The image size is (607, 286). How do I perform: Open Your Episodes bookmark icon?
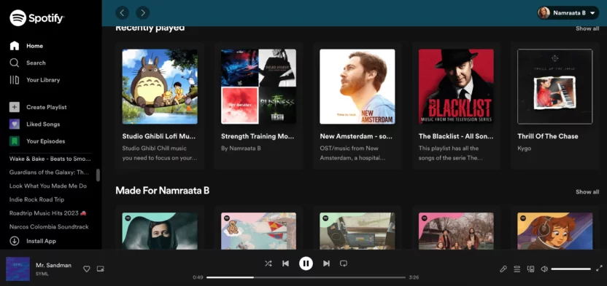[x=15, y=141]
